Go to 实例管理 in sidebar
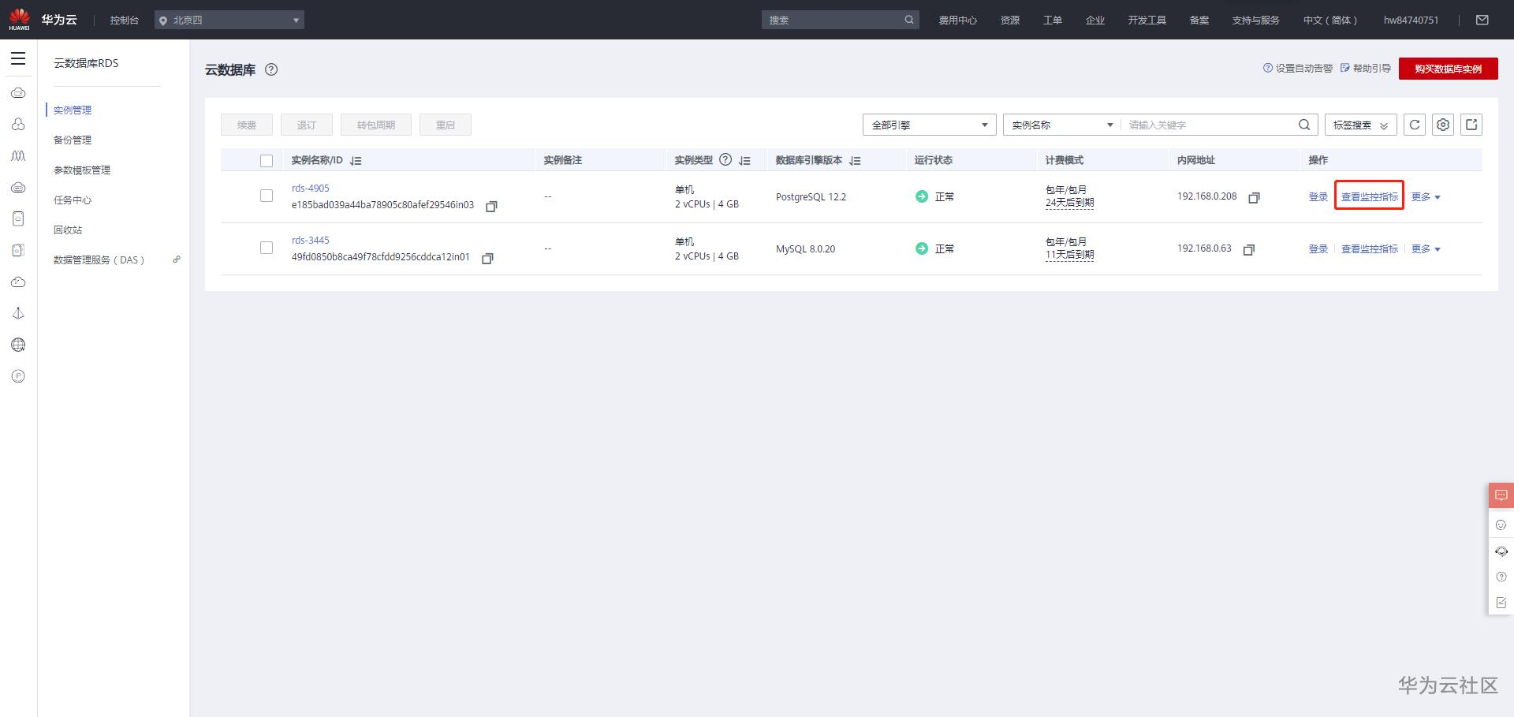The height and width of the screenshot is (717, 1514). coord(73,110)
